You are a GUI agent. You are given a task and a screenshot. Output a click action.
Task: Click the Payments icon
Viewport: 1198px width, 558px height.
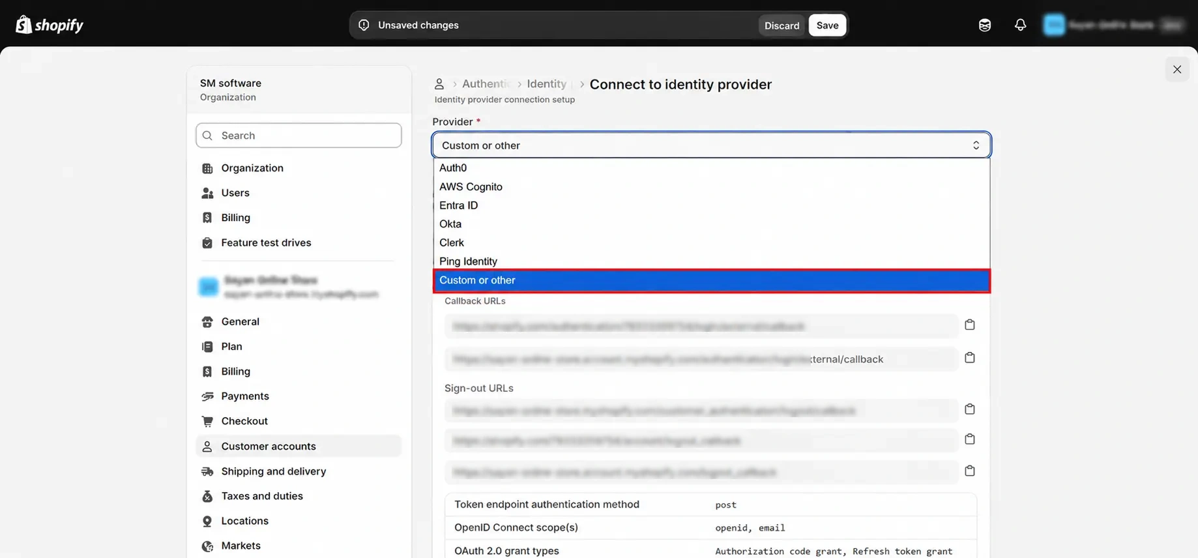click(207, 396)
